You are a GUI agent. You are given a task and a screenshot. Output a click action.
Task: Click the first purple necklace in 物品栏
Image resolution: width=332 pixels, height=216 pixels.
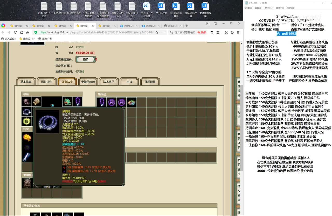[101, 102]
